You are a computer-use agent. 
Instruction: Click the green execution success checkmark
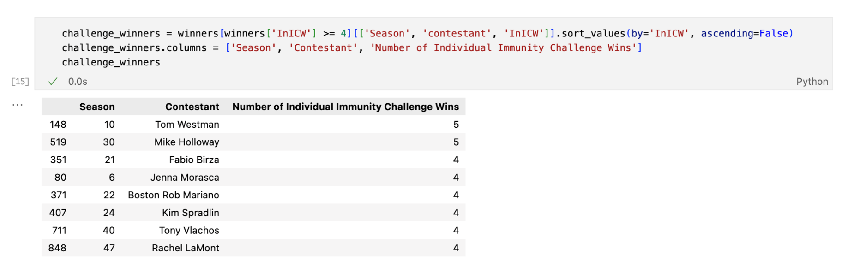[53, 82]
